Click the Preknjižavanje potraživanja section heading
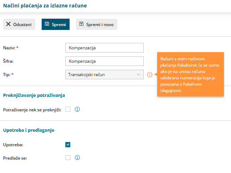Viewport: 231px width, 173px height. (34, 95)
